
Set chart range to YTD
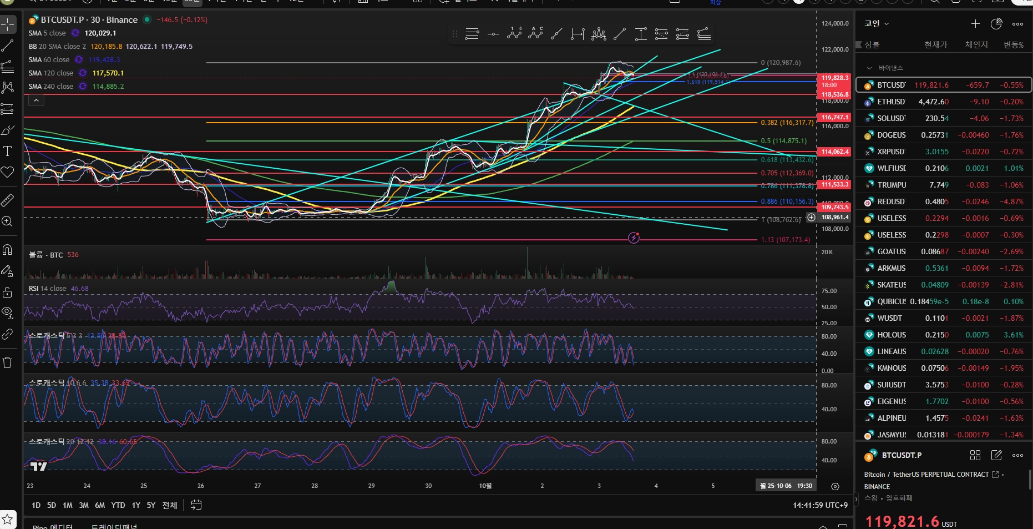tap(118, 505)
